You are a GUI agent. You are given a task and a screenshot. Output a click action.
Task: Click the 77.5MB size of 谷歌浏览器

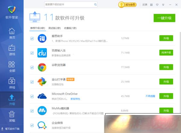pos(125,67)
